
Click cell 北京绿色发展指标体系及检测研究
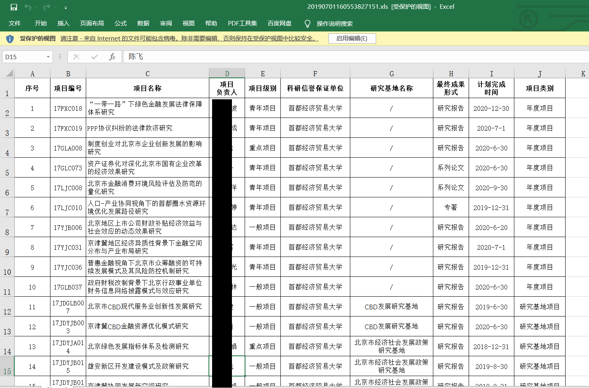pyautogui.click(x=147, y=346)
